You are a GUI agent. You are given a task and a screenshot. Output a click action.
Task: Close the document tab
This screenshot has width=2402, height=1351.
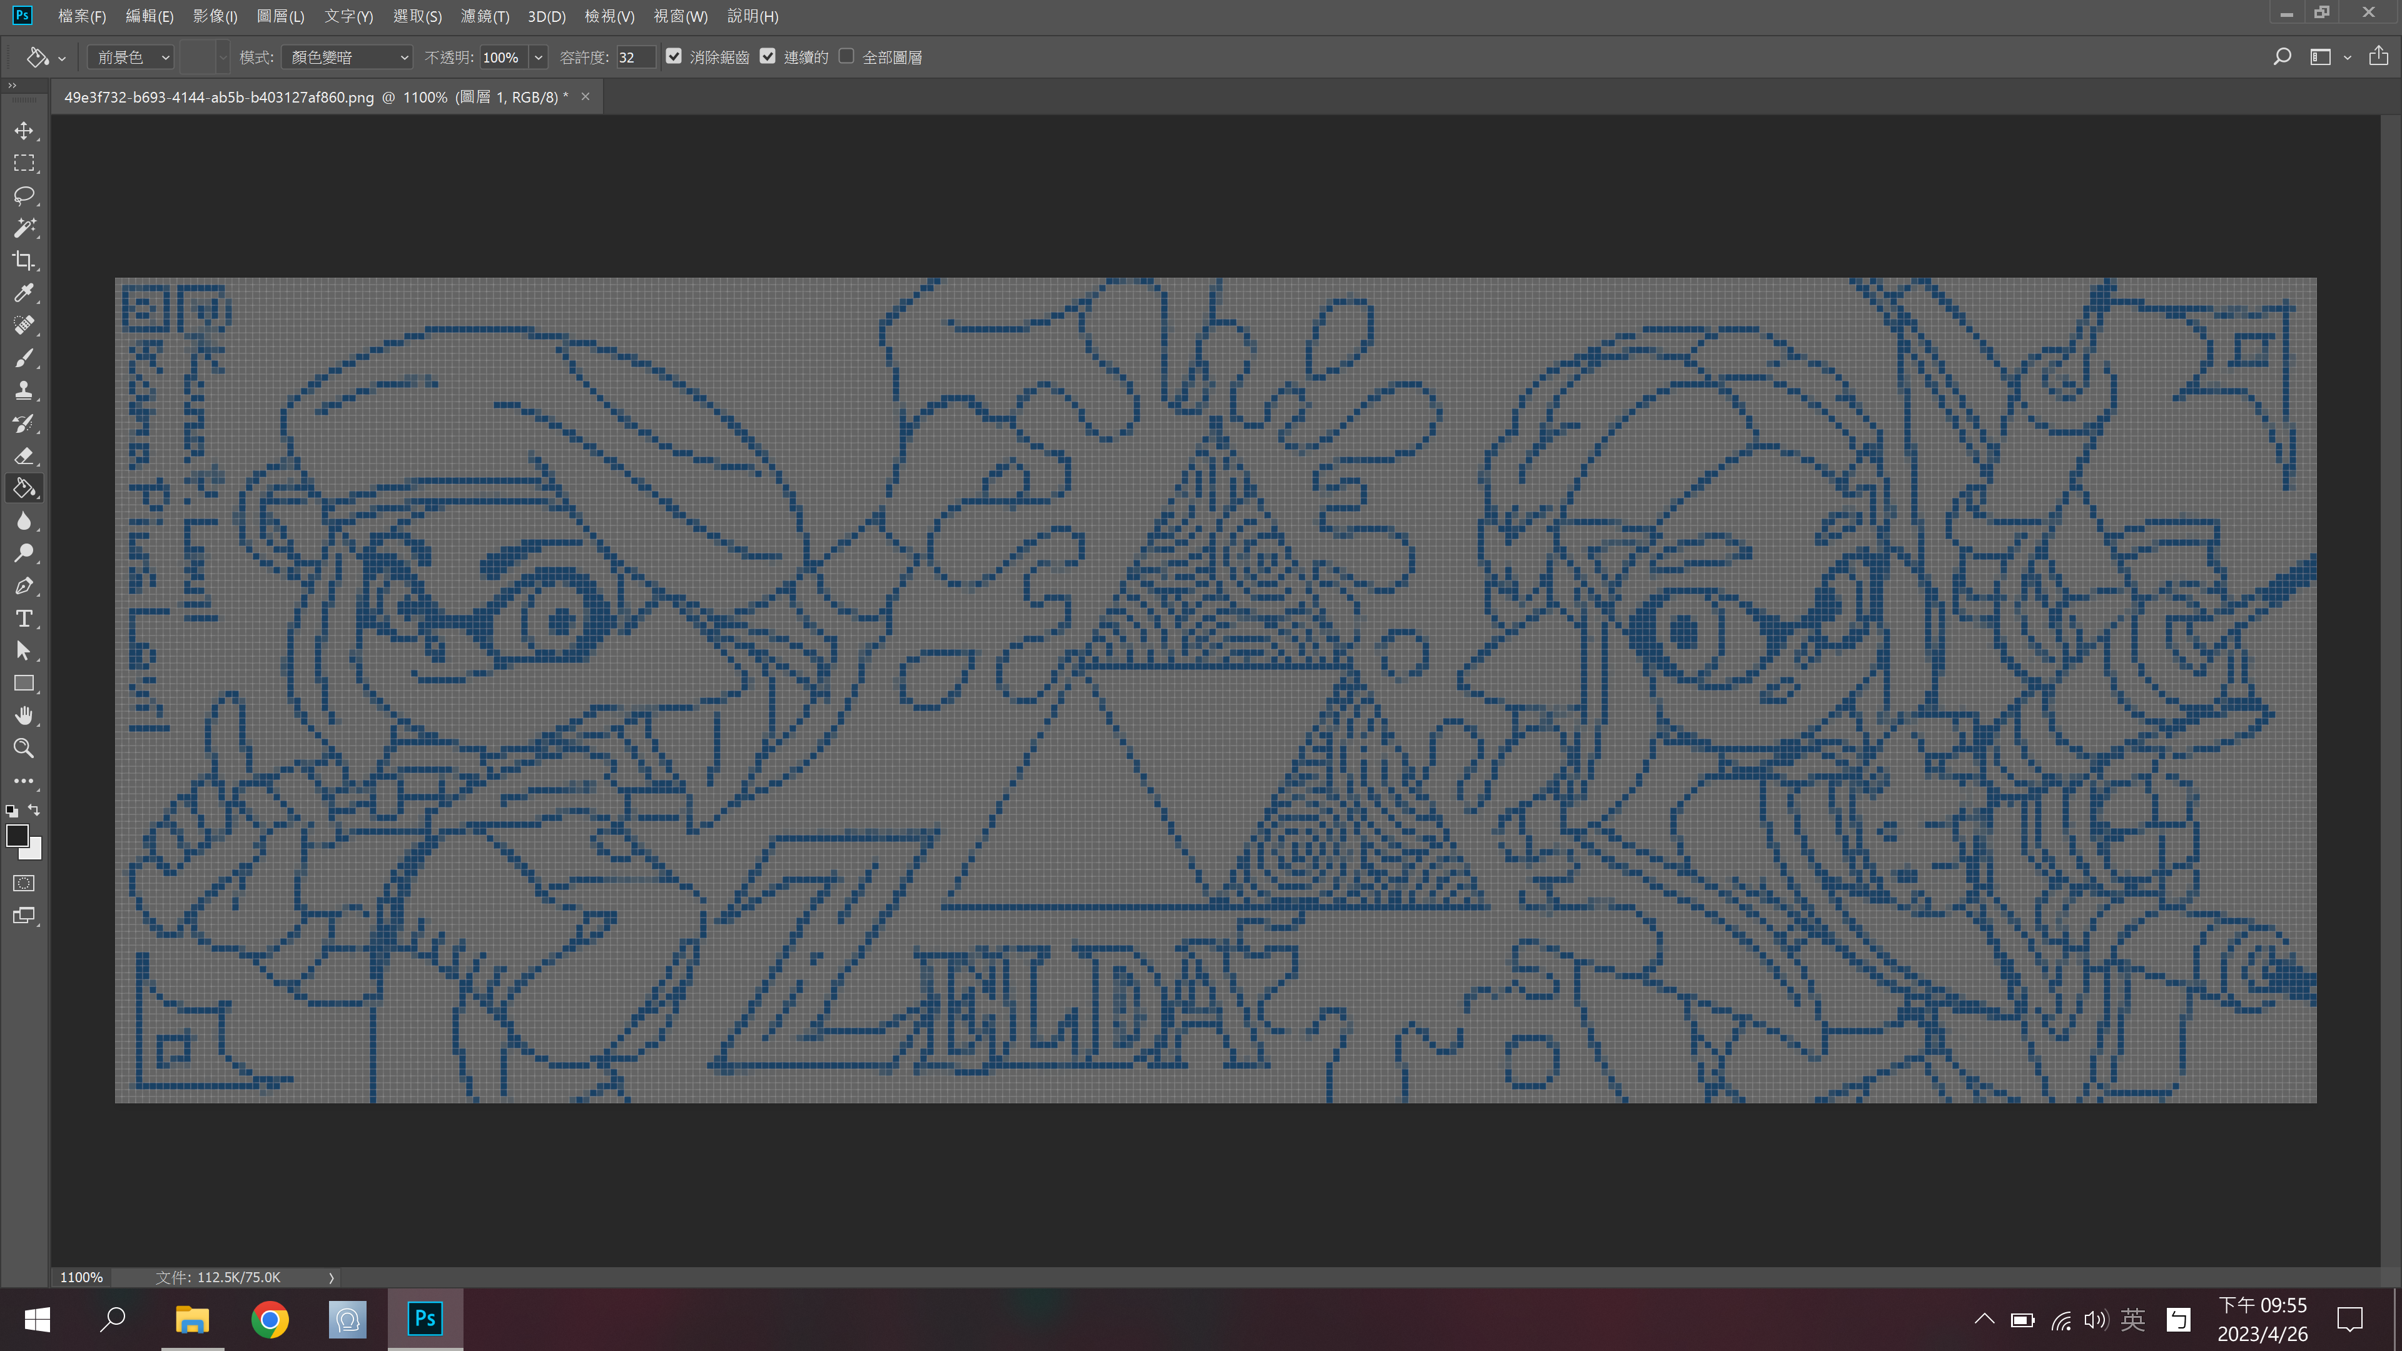pyautogui.click(x=585, y=97)
